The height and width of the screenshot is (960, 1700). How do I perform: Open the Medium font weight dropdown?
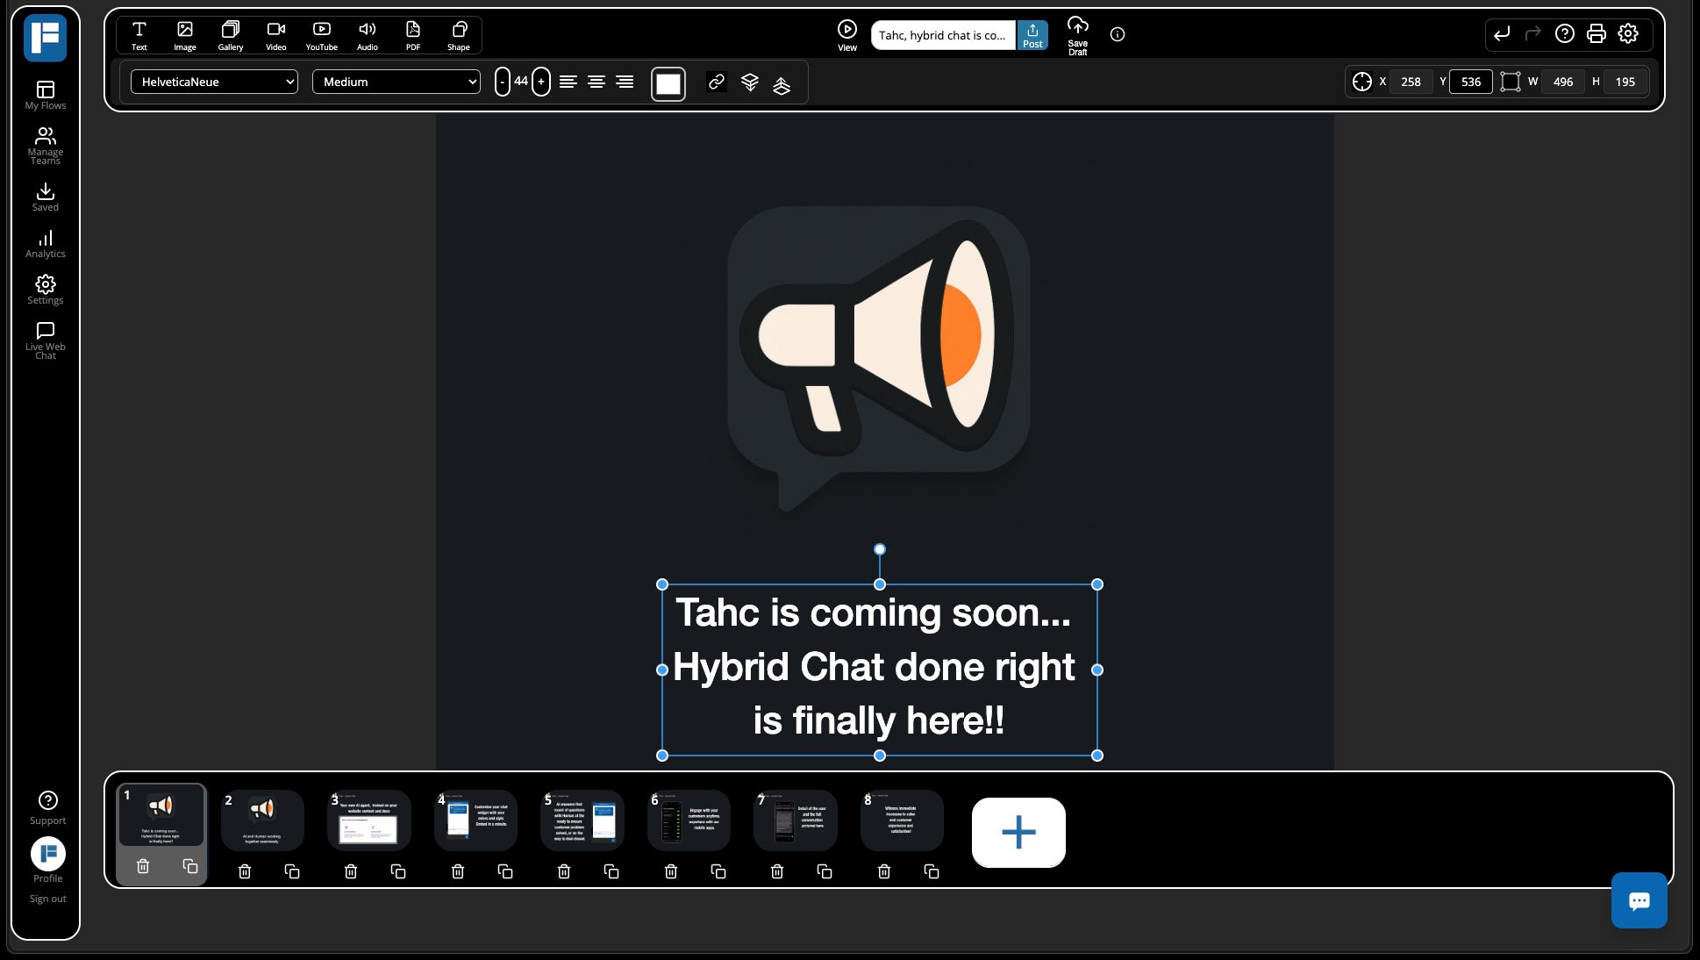click(x=396, y=82)
